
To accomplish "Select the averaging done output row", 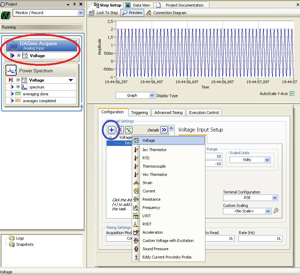I will (41, 94).
